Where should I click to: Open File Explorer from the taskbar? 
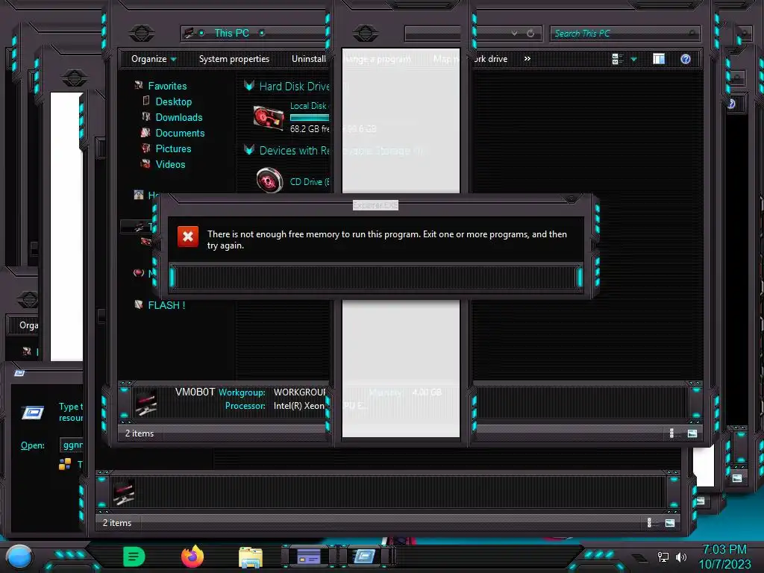[251, 557]
